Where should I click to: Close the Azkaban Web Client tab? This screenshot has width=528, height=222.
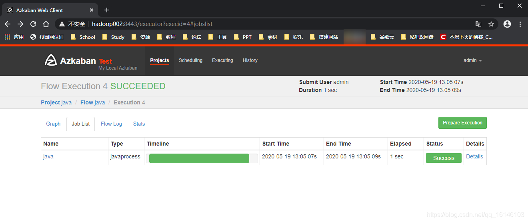(x=92, y=10)
